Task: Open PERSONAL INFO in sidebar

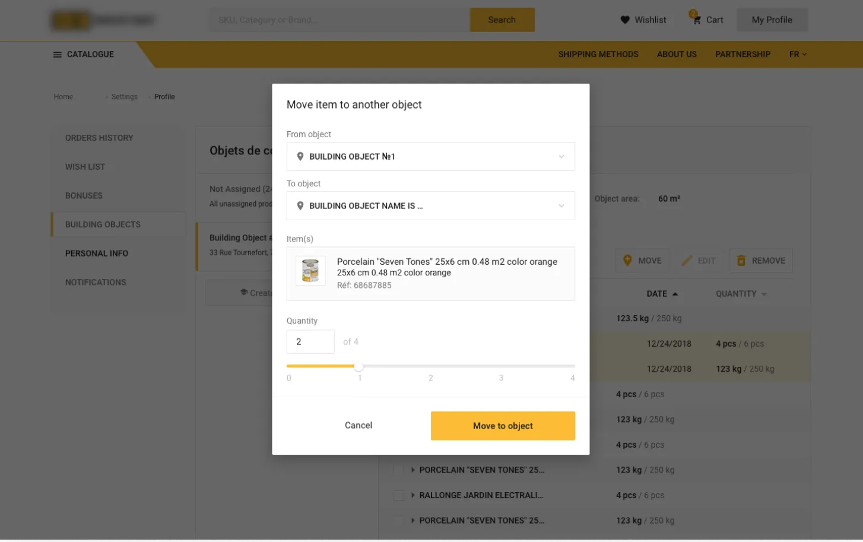Action: (97, 253)
